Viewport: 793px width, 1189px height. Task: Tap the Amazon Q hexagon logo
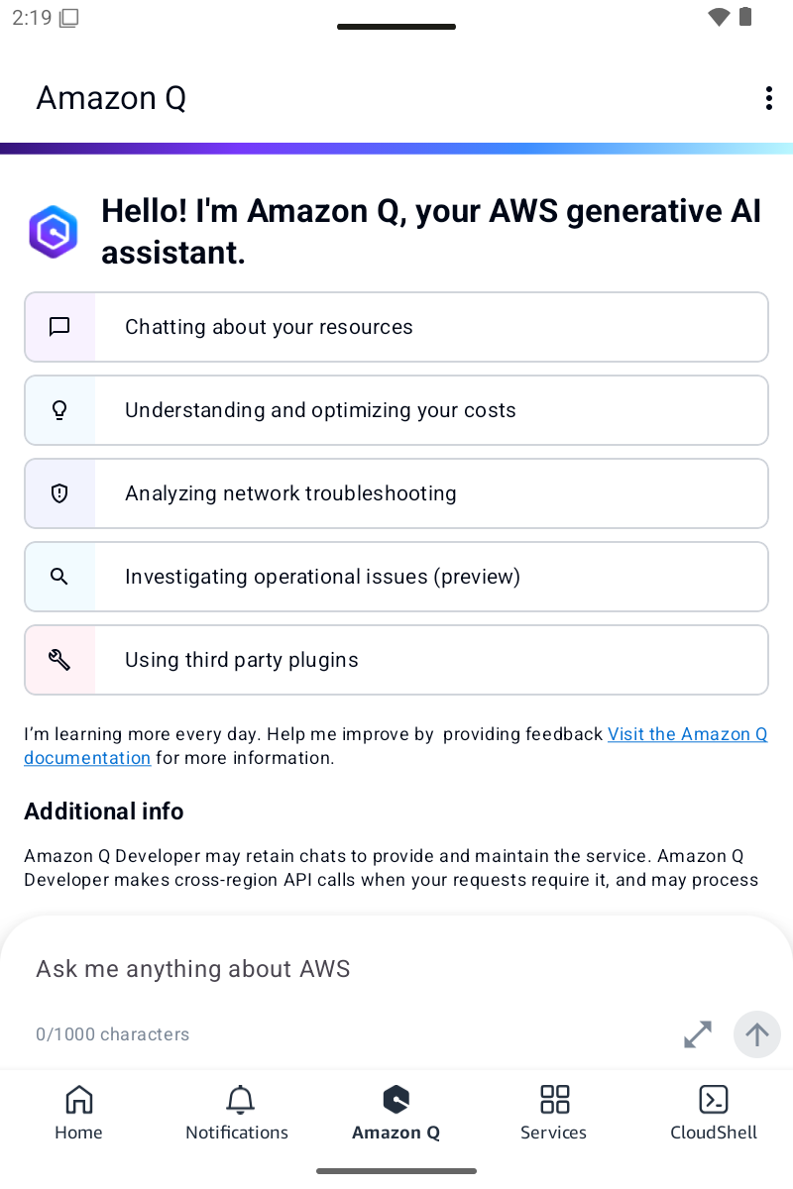pyautogui.click(x=54, y=232)
